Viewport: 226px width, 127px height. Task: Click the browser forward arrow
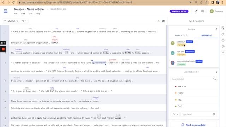(8, 2)
